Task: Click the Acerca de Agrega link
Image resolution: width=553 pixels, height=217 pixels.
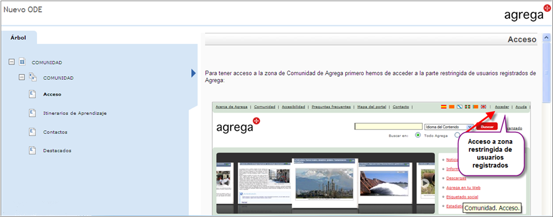Action: 231,107
